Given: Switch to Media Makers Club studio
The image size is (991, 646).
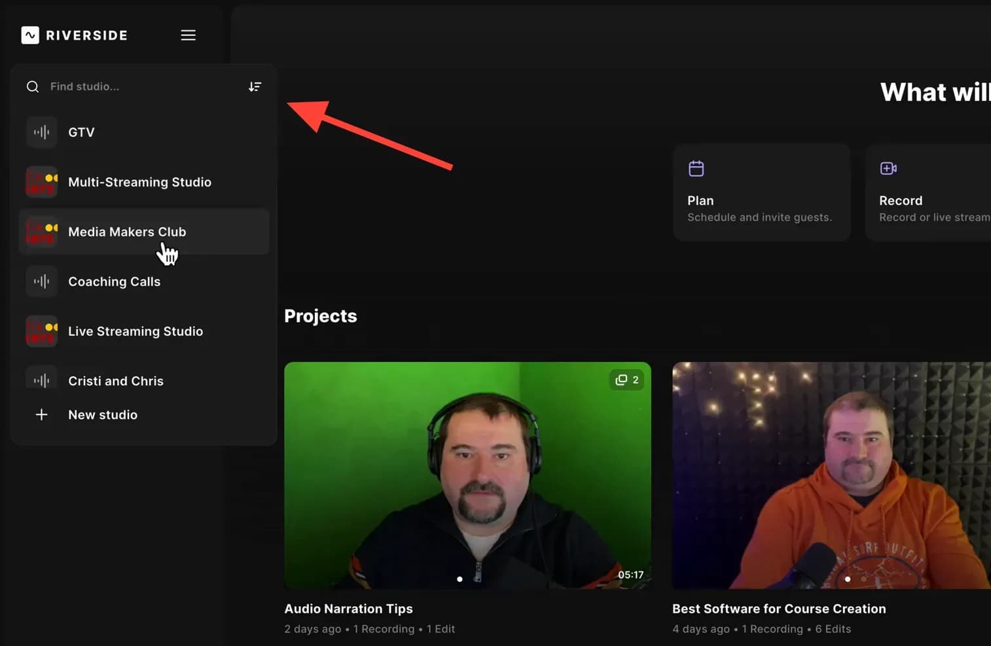Looking at the screenshot, I should point(144,232).
